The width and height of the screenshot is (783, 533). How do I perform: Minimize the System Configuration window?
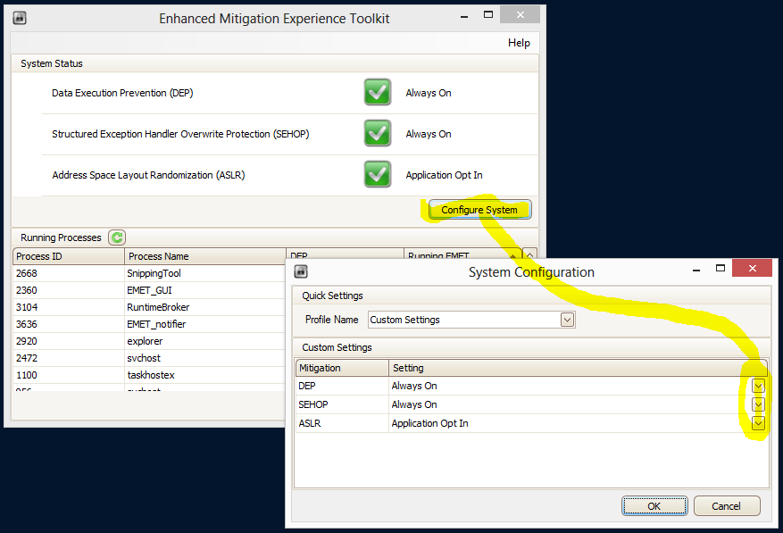point(696,270)
